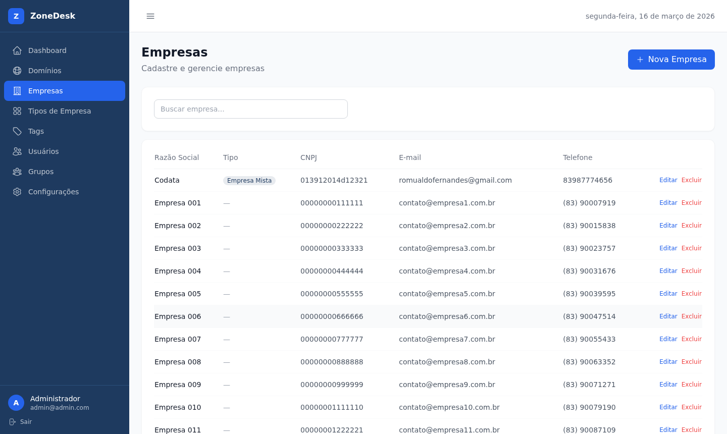Toggle the sidebar with the hamburger icon
727x434 pixels.
pos(150,16)
